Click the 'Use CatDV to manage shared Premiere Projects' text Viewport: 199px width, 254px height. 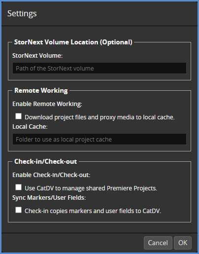pyautogui.click(x=91, y=188)
